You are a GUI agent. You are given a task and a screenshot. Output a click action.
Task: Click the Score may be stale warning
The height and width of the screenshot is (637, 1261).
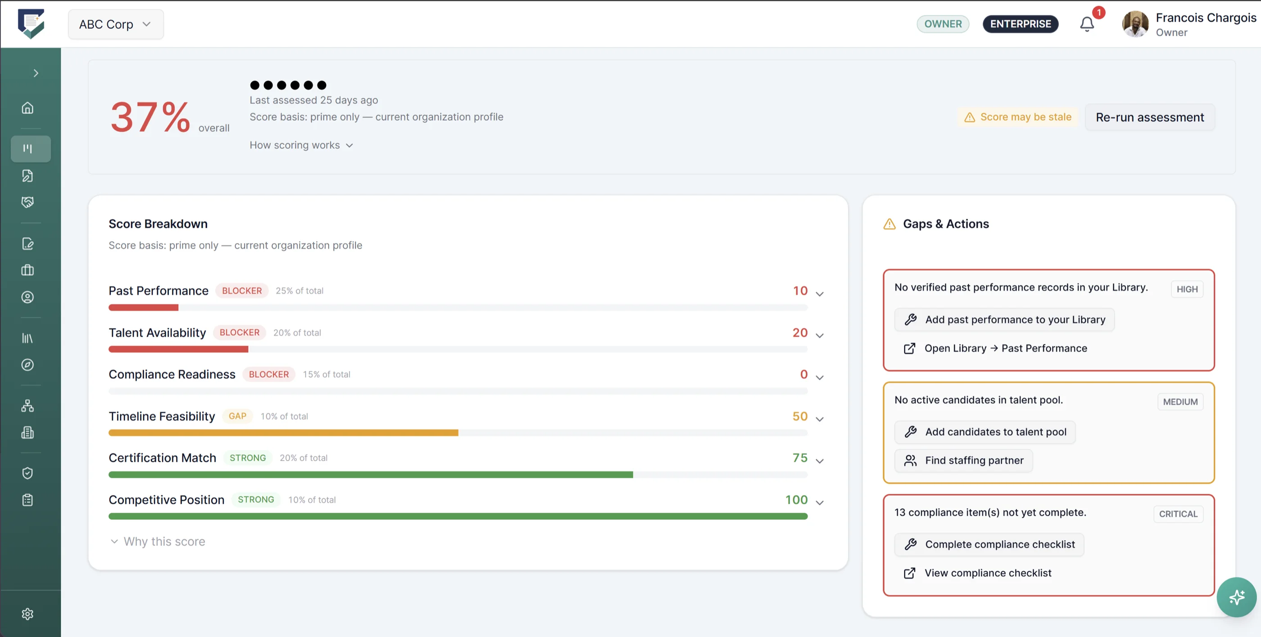(1018, 117)
